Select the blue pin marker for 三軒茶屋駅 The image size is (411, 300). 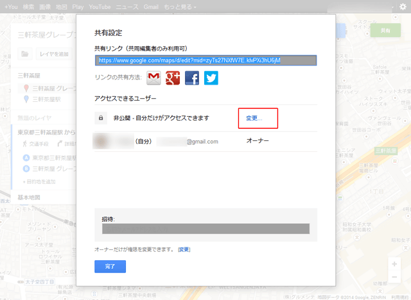coord(26,99)
